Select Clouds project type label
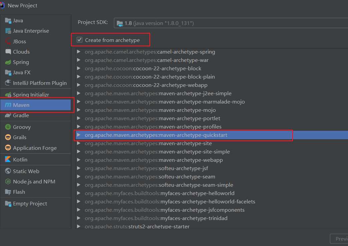Screen dimensions: 348x246 (x=21, y=52)
